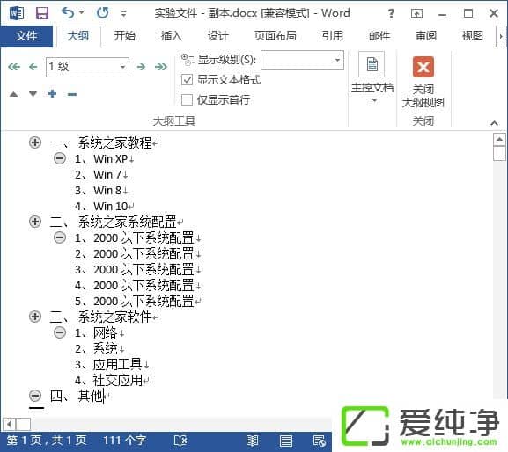508x452 pixels.
Task: Open the 文件 menu tab
Action: [26, 36]
